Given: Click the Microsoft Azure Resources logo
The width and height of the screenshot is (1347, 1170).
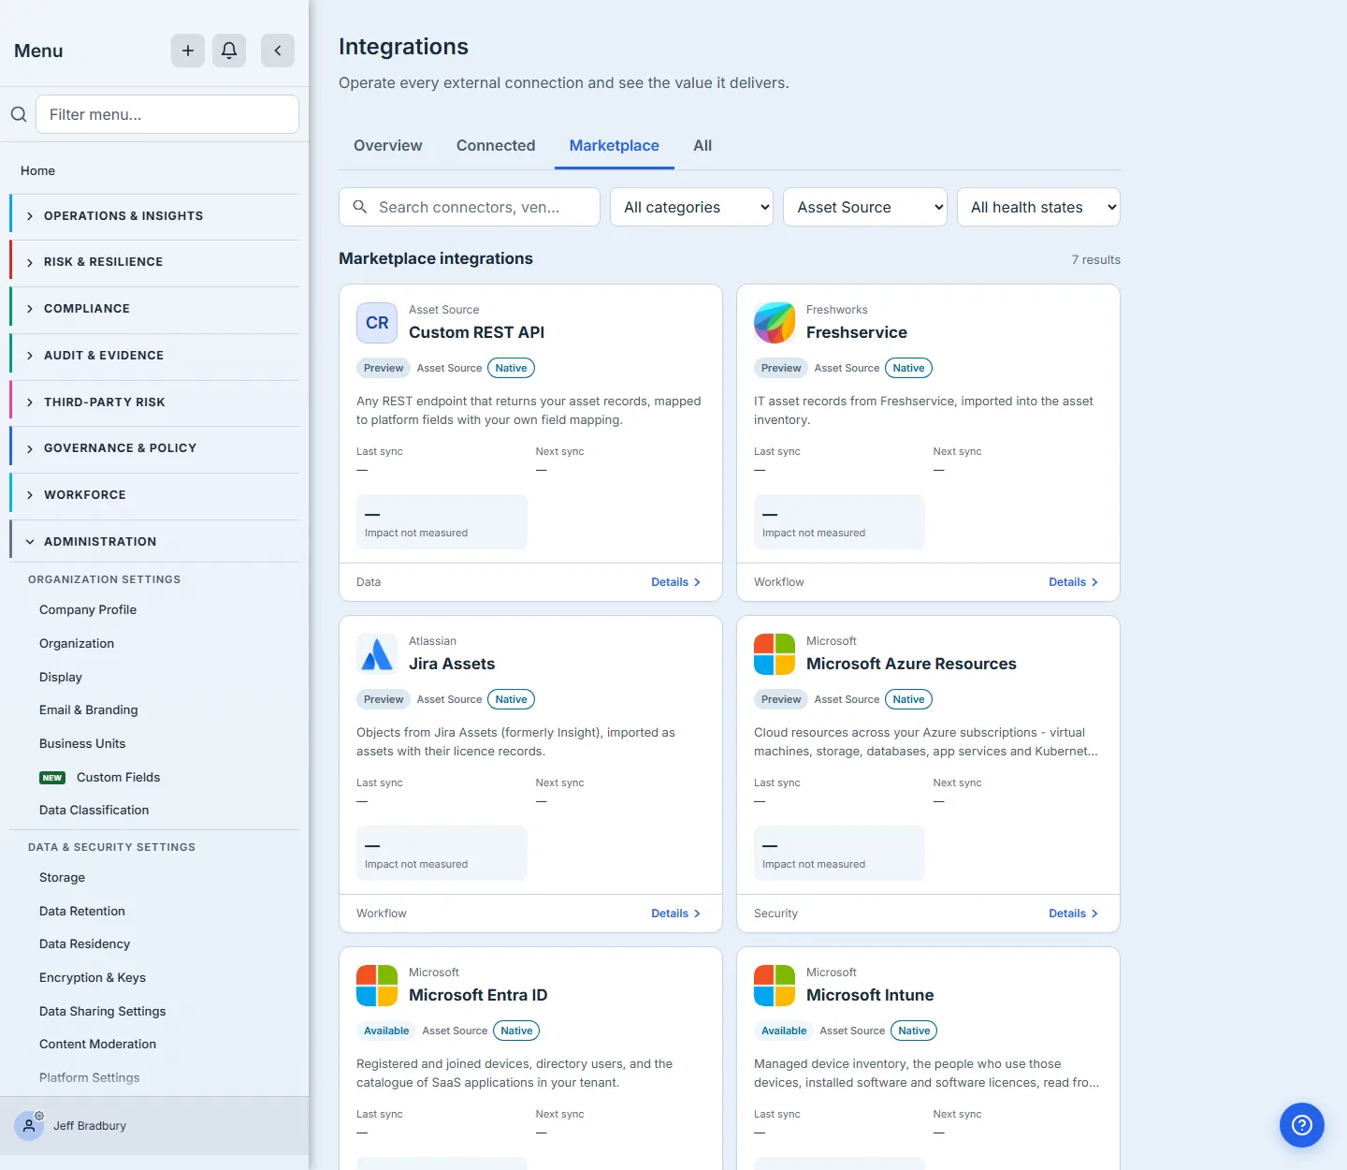Looking at the screenshot, I should click(775, 654).
